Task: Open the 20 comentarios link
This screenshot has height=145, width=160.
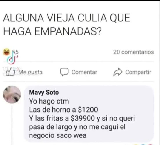Action: [134, 52]
